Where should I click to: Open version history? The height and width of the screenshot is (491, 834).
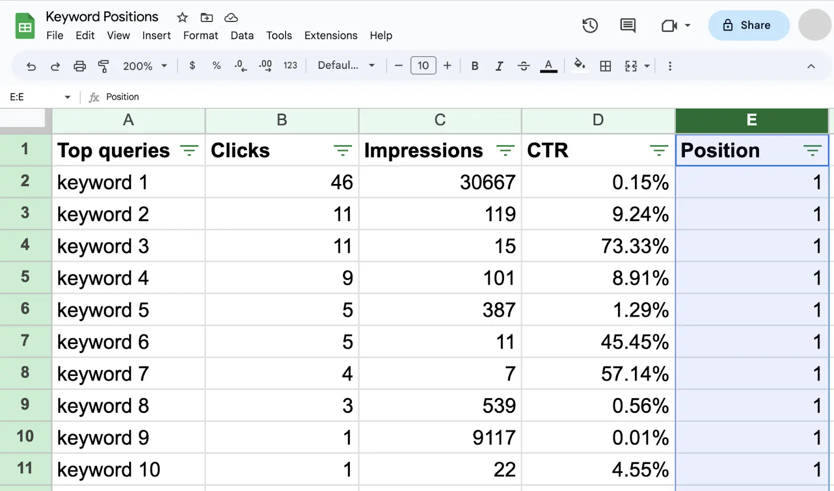click(590, 25)
